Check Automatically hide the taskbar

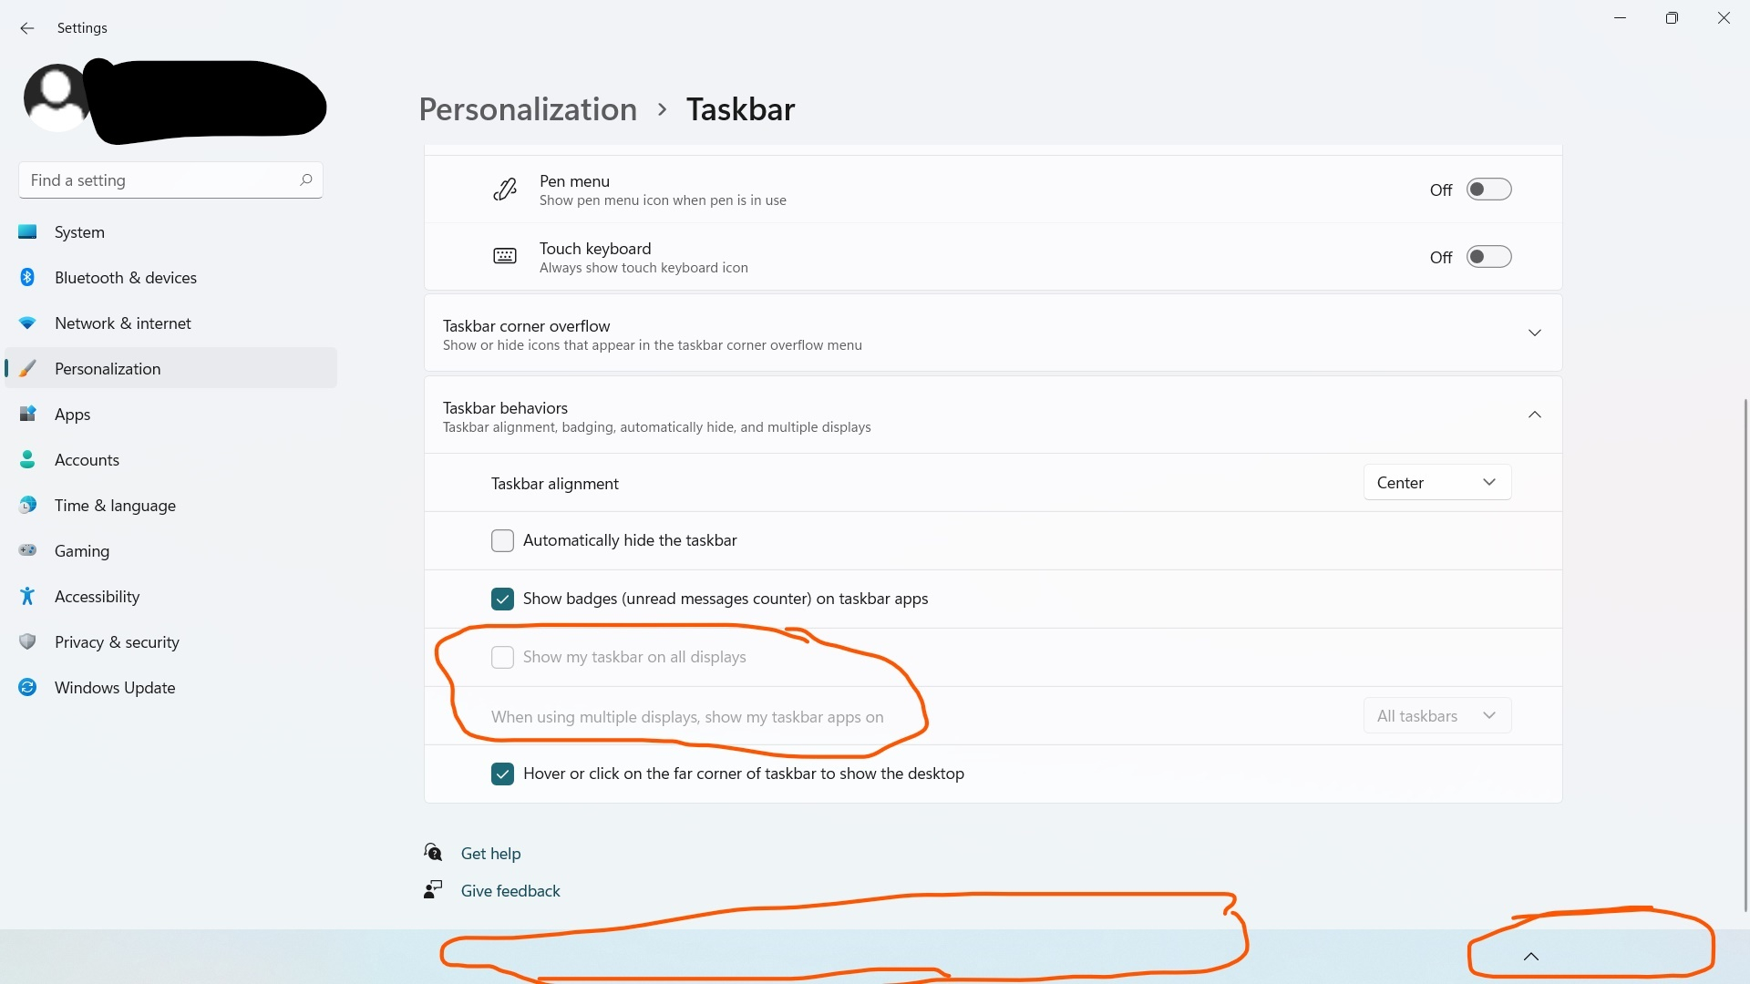click(x=502, y=540)
